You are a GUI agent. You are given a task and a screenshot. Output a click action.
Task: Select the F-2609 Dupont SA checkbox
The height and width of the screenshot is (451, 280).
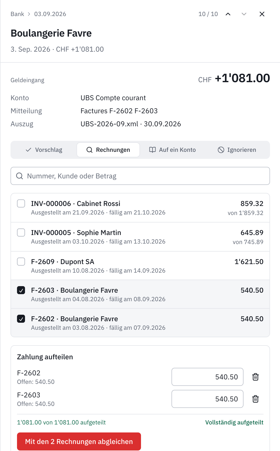[x=21, y=262]
